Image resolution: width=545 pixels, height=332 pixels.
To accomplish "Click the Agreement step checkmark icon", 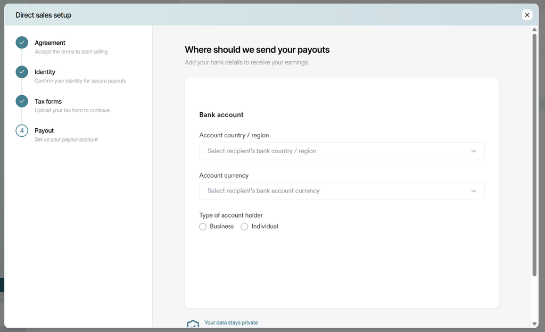I will [x=22, y=43].
